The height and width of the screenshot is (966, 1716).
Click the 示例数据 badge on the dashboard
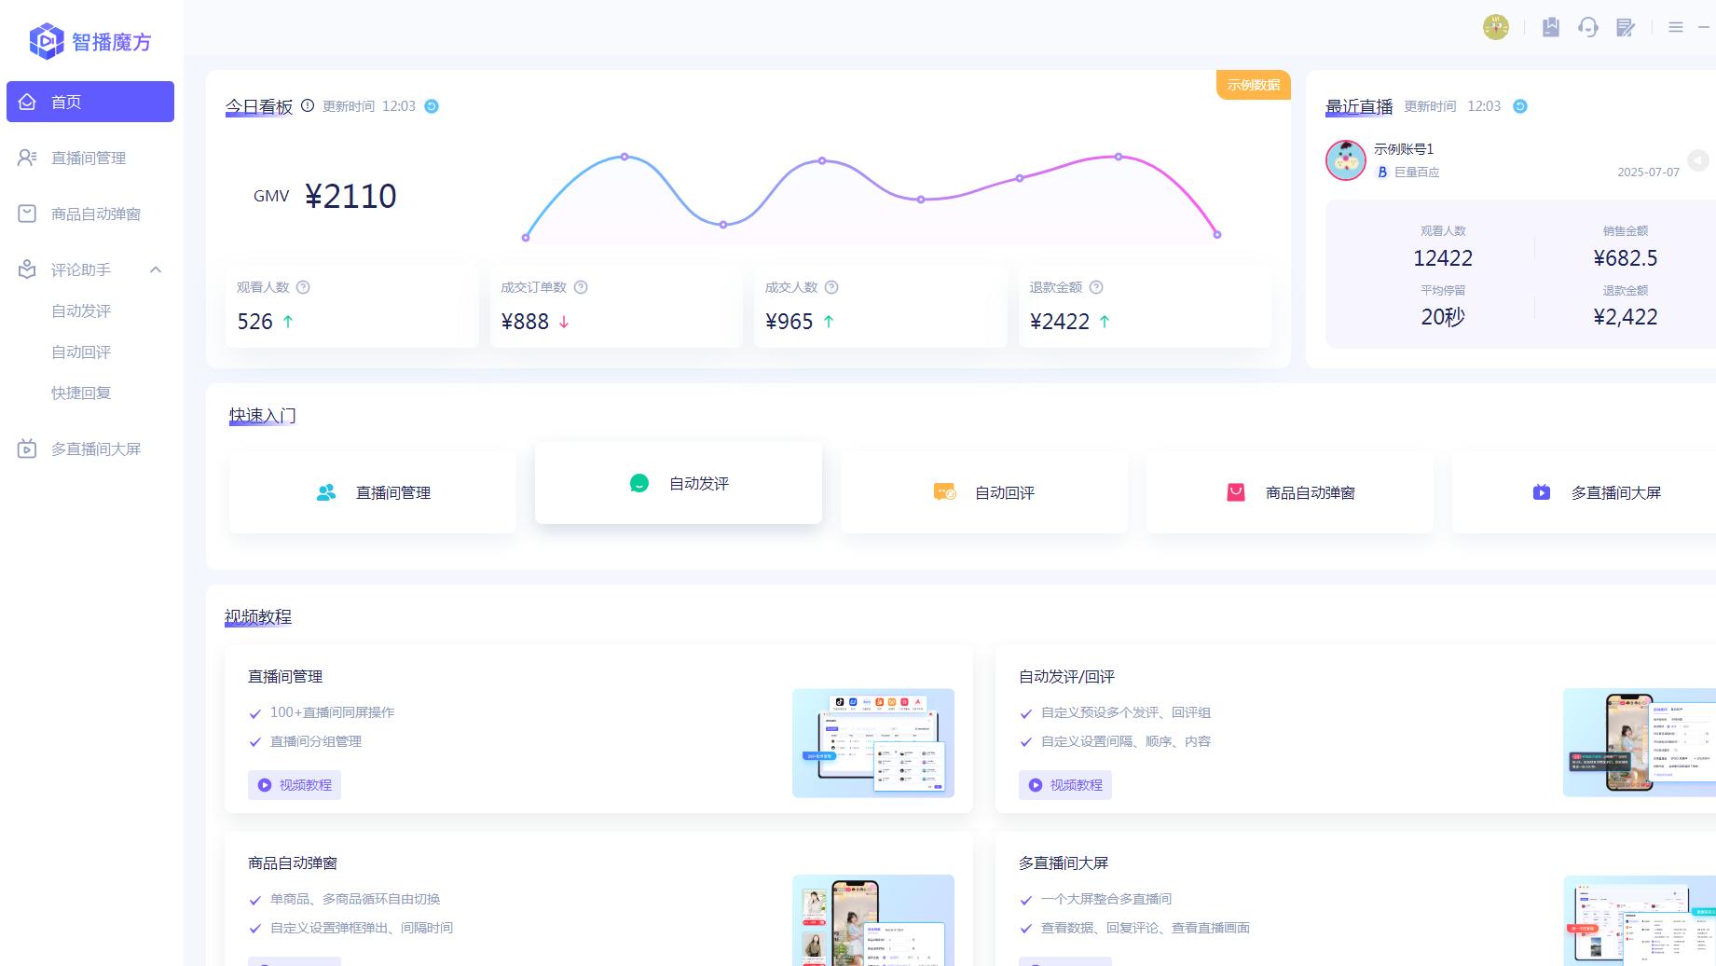pos(1254,85)
